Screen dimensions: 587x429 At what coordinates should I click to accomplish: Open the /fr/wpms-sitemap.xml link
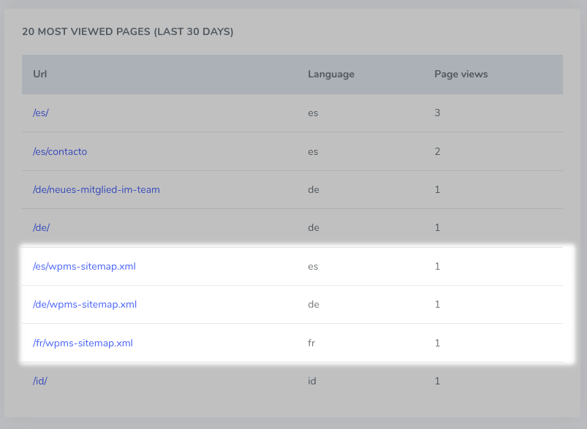coord(83,343)
